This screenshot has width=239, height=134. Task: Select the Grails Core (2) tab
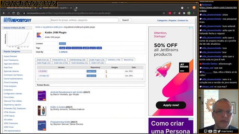[x=43, y=60]
